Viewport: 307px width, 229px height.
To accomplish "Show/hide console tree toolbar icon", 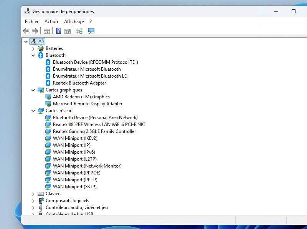I will pyautogui.click(x=46, y=31).
